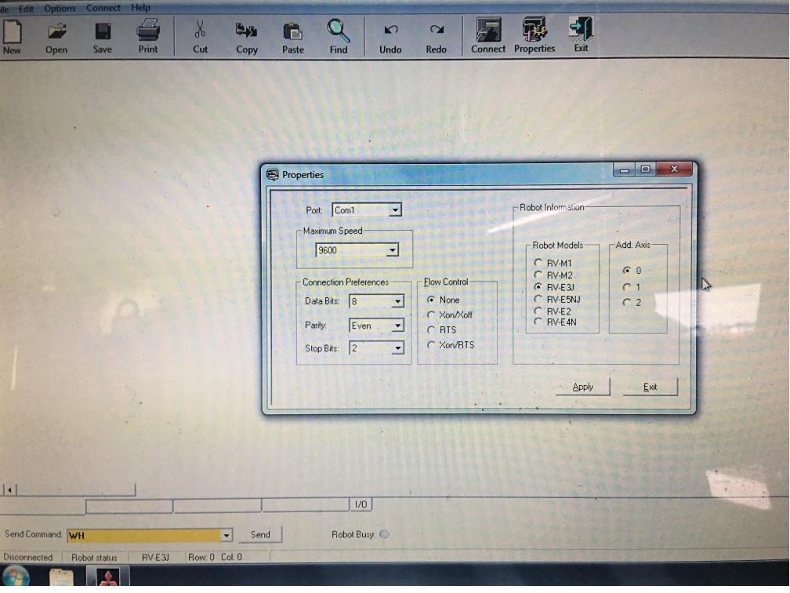Click the Exit toolbar icon

[x=581, y=28]
